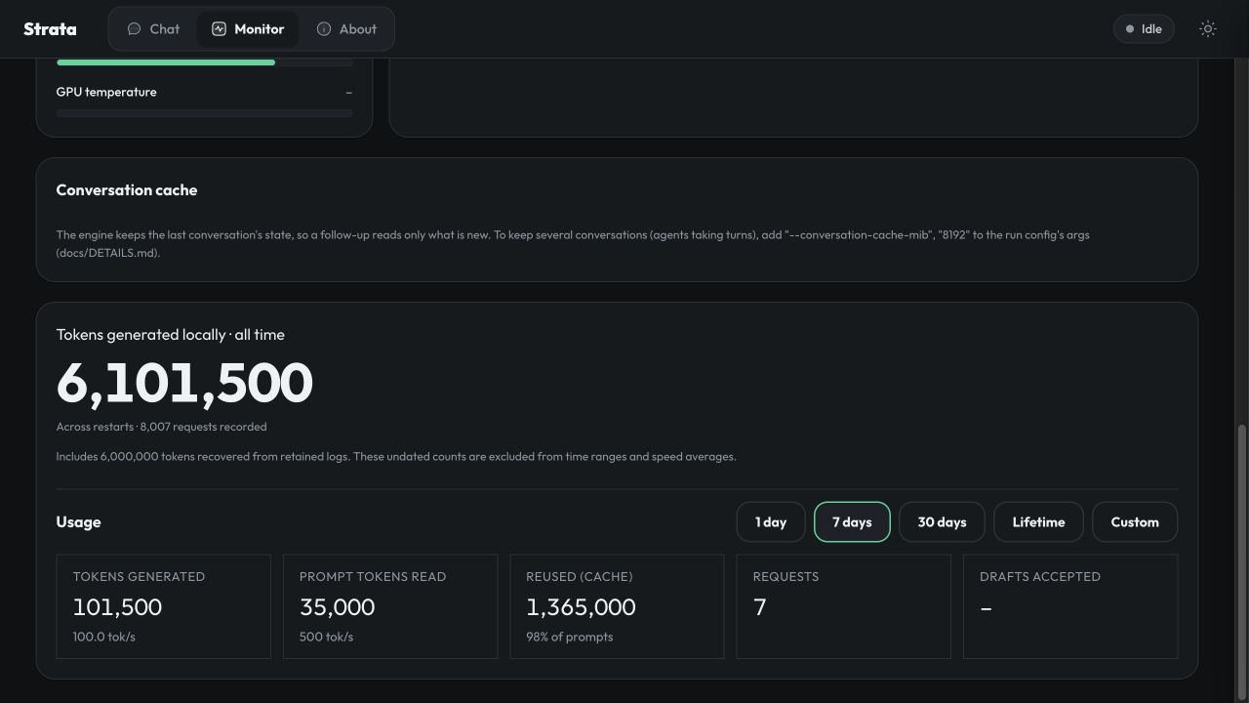This screenshot has width=1249, height=703.
Task: Click the Drafts Accepted card
Action: click(1070, 606)
